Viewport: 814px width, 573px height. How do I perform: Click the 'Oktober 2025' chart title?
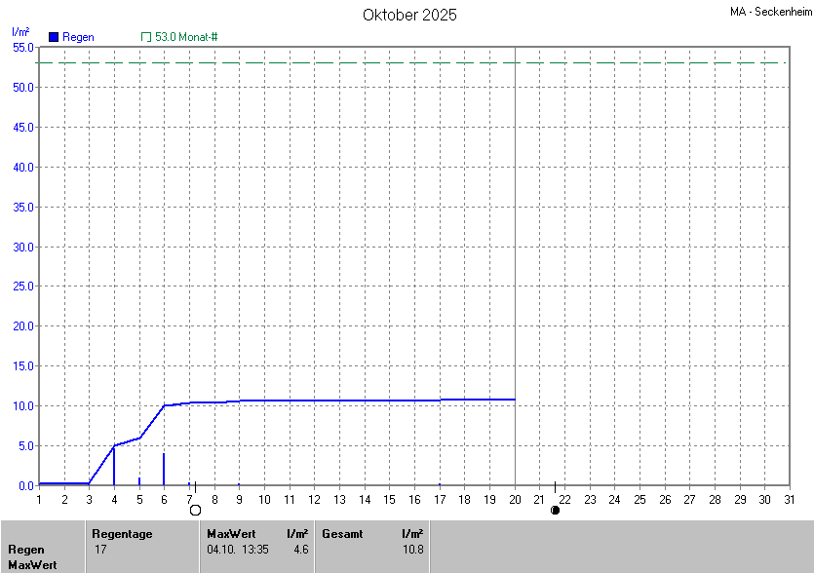click(409, 15)
